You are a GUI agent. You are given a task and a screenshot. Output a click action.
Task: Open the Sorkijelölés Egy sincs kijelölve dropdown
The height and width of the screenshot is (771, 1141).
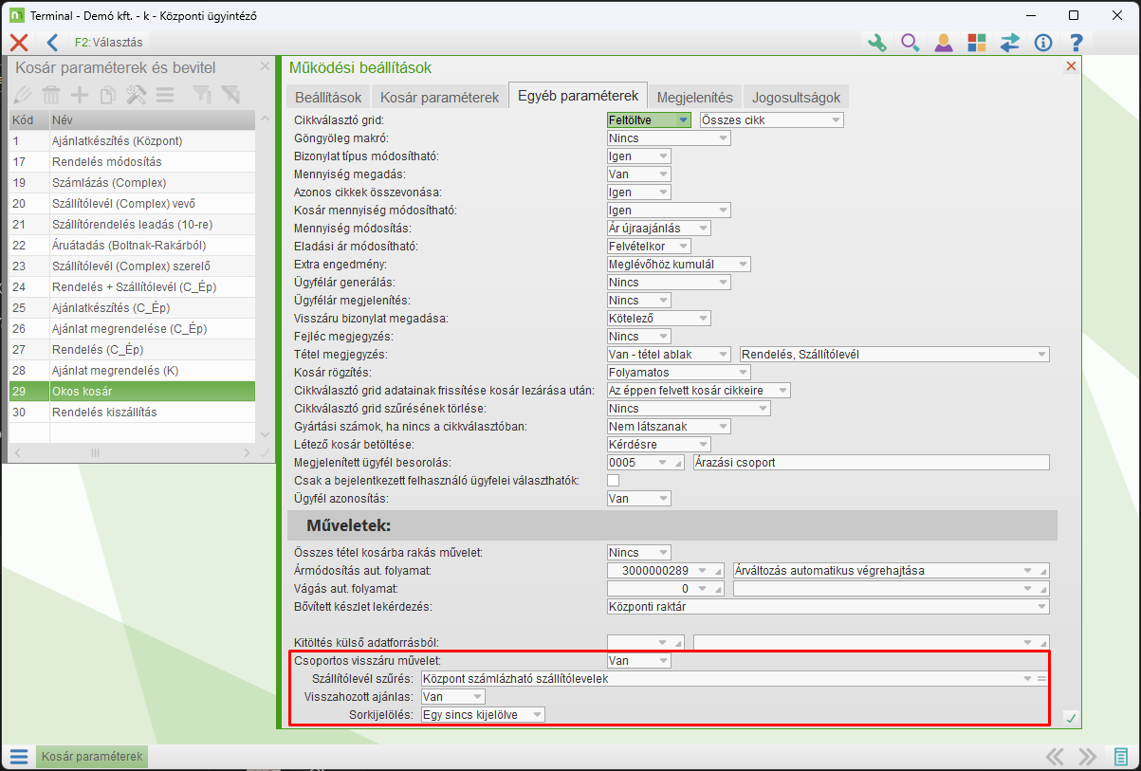coord(483,714)
